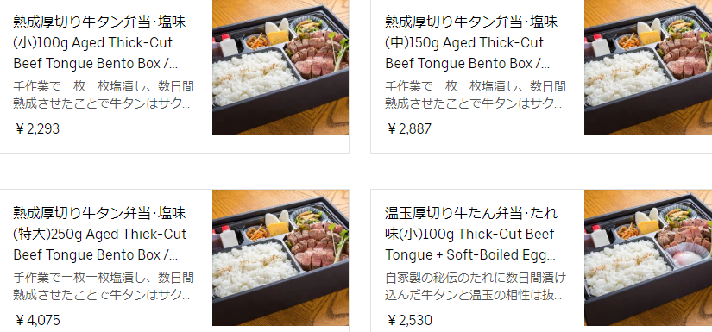This screenshot has height=332, width=712.
Task: Open the ¥2,887 menu item card
Action: pos(541,75)
